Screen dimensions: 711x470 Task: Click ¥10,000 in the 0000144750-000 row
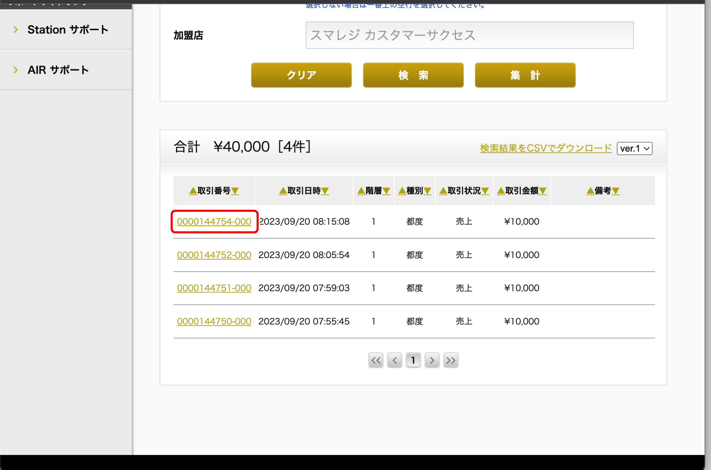coord(521,321)
